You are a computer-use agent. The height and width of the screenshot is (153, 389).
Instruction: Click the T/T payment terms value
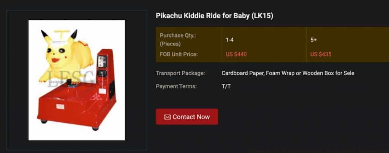pos(226,86)
